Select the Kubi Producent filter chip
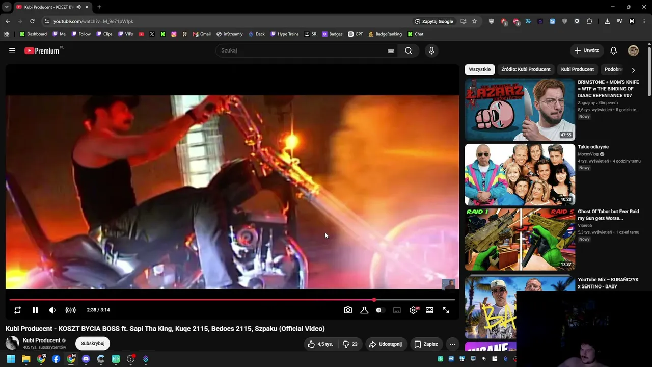 578,69
